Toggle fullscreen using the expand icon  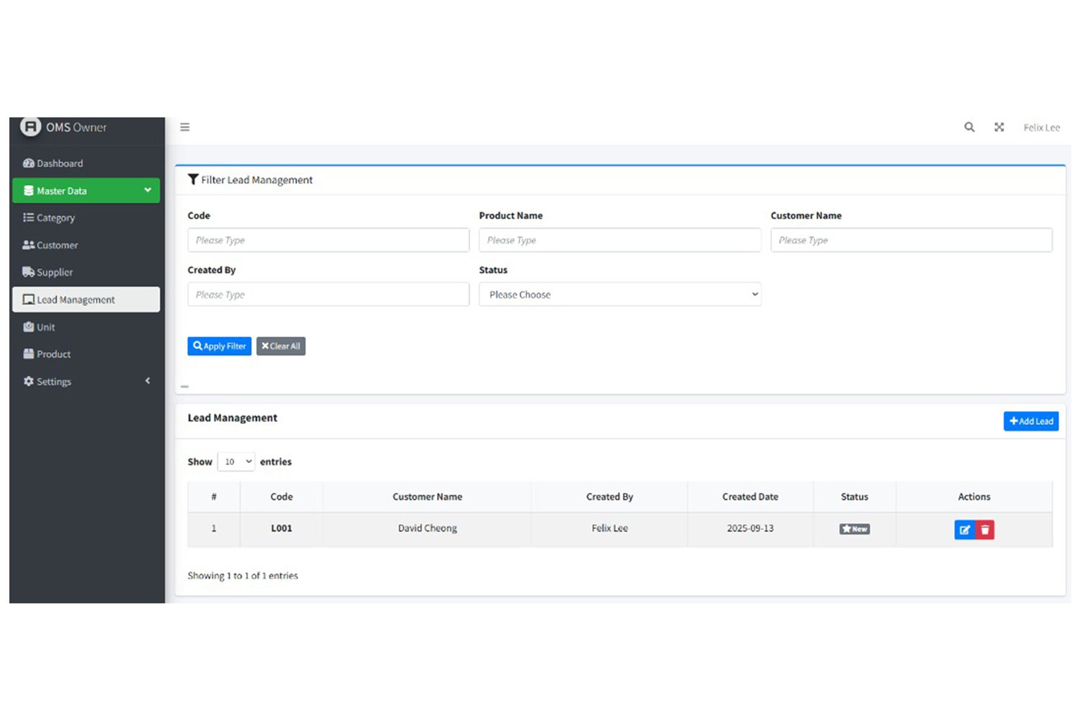999,127
